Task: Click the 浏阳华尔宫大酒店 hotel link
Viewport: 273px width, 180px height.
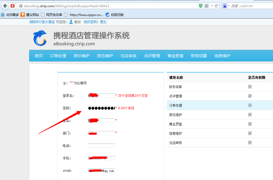Action: click(42, 22)
